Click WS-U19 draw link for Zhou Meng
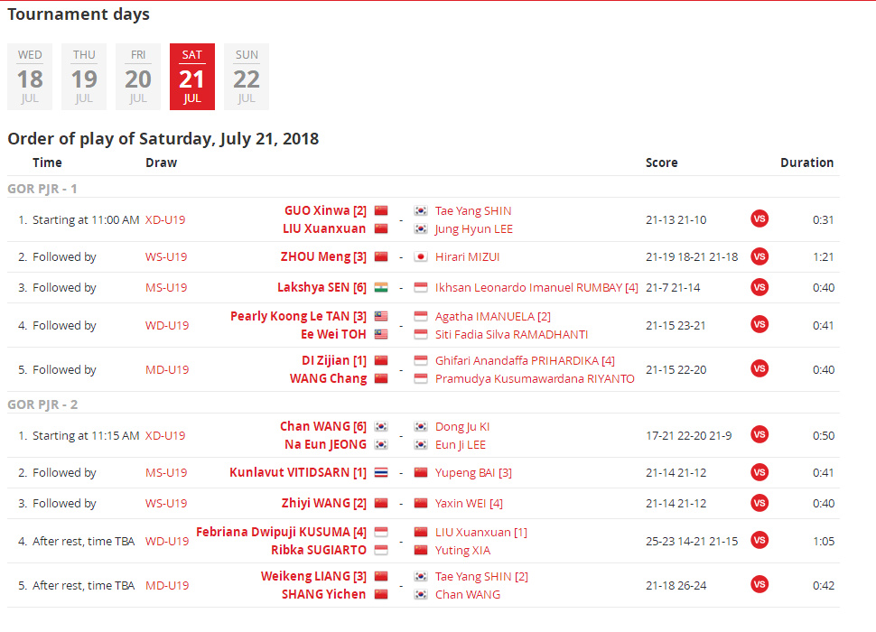This screenshot has width=876, height=632. click(166, 256)
